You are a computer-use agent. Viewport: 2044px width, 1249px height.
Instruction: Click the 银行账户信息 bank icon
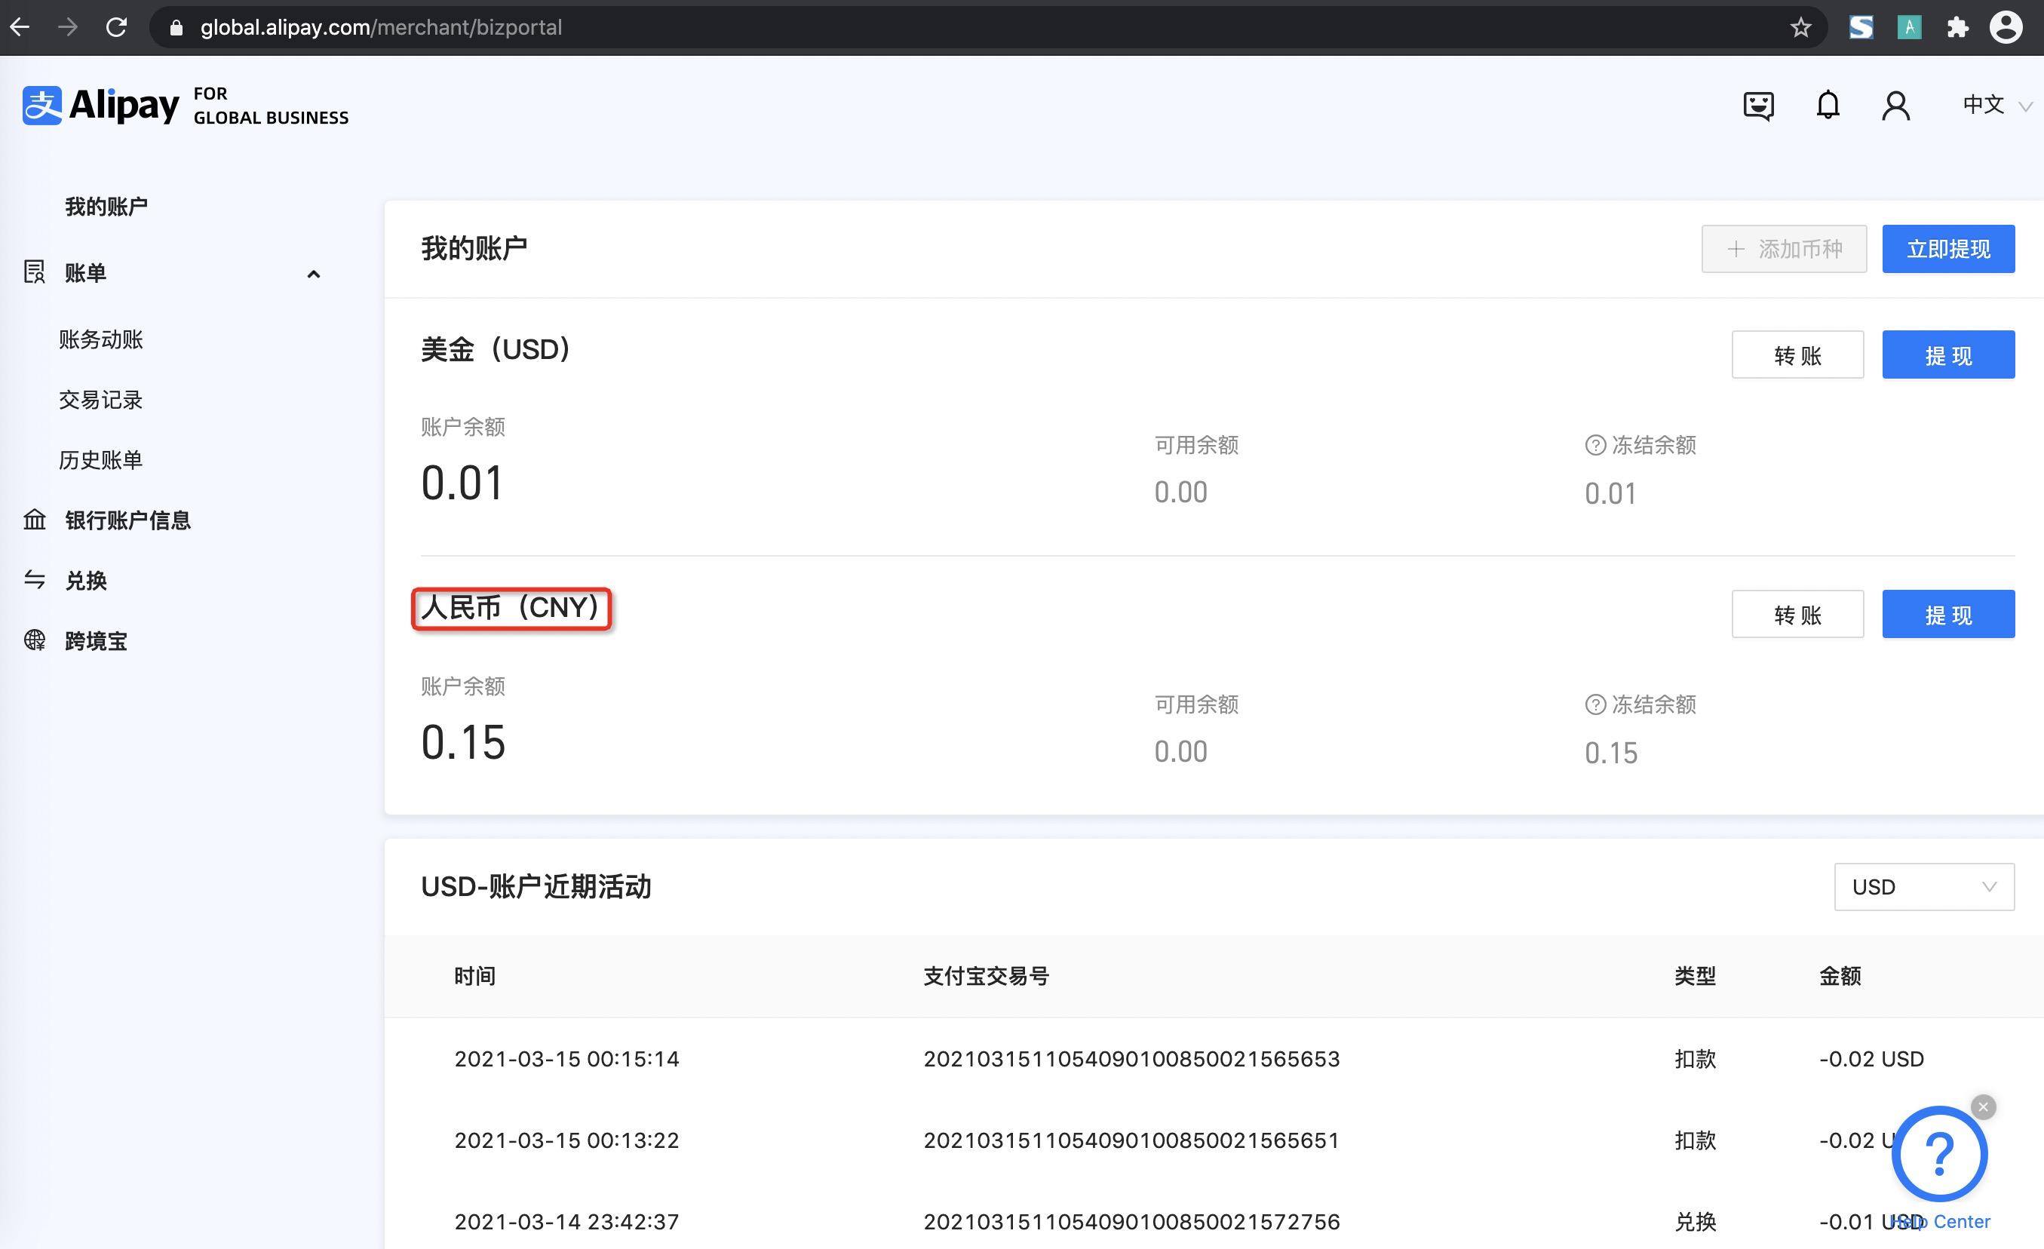[x=35, y=520]
